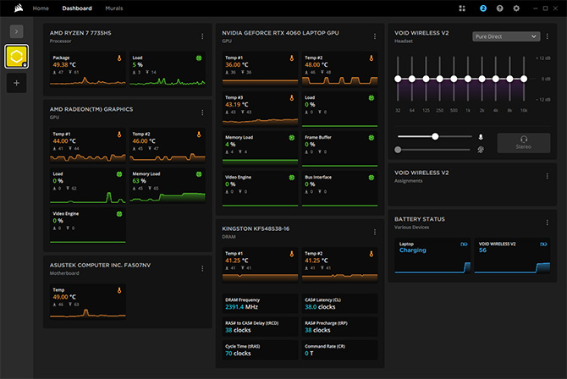
Task: Select the NVIDIA Temp #2 graph tile
Action: [x=339, y=69]
